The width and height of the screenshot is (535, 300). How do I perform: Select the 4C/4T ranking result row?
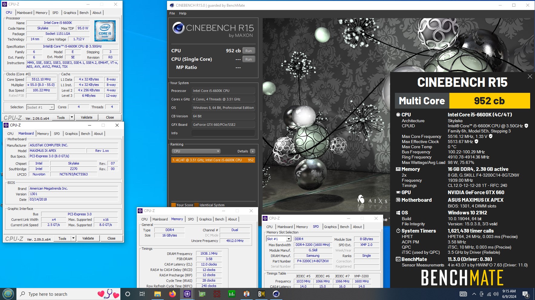(x=213, y=160)
